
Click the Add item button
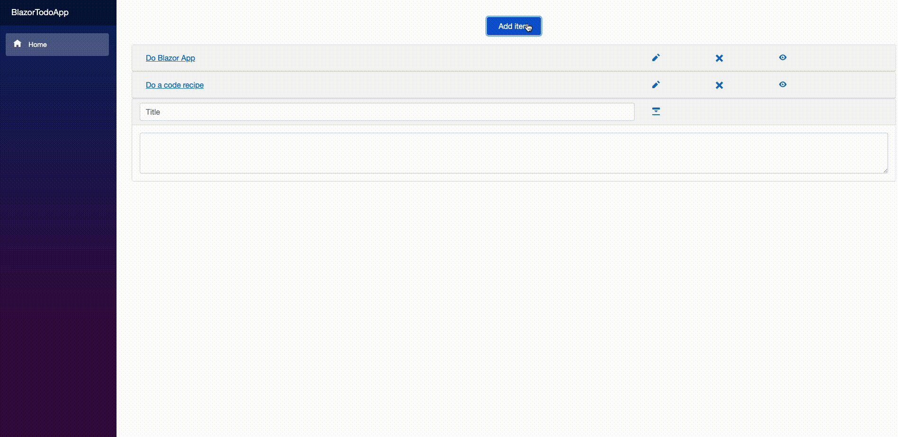coord(513,26)
